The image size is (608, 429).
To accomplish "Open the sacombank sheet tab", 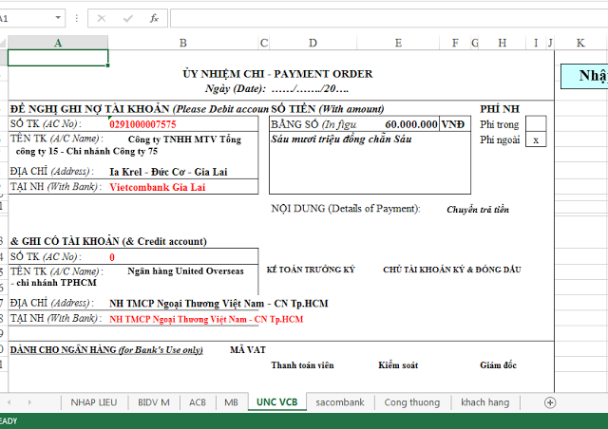I will click(340, 402).
